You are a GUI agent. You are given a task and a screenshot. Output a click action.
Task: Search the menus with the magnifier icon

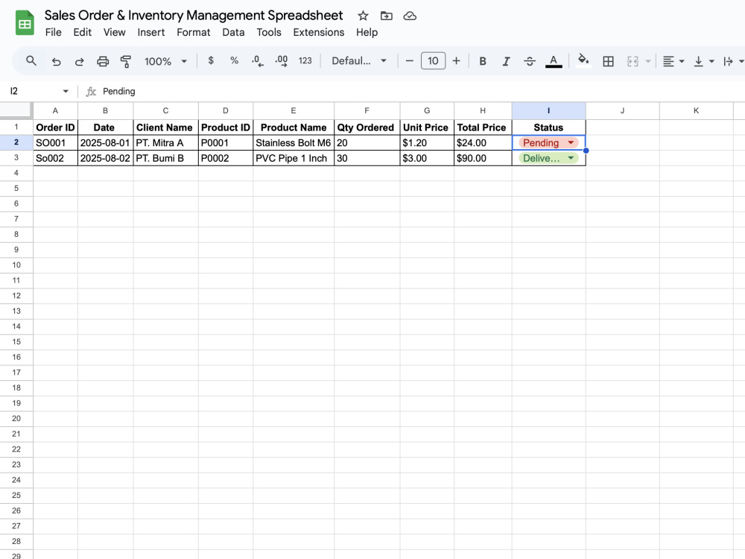[31, 61]
